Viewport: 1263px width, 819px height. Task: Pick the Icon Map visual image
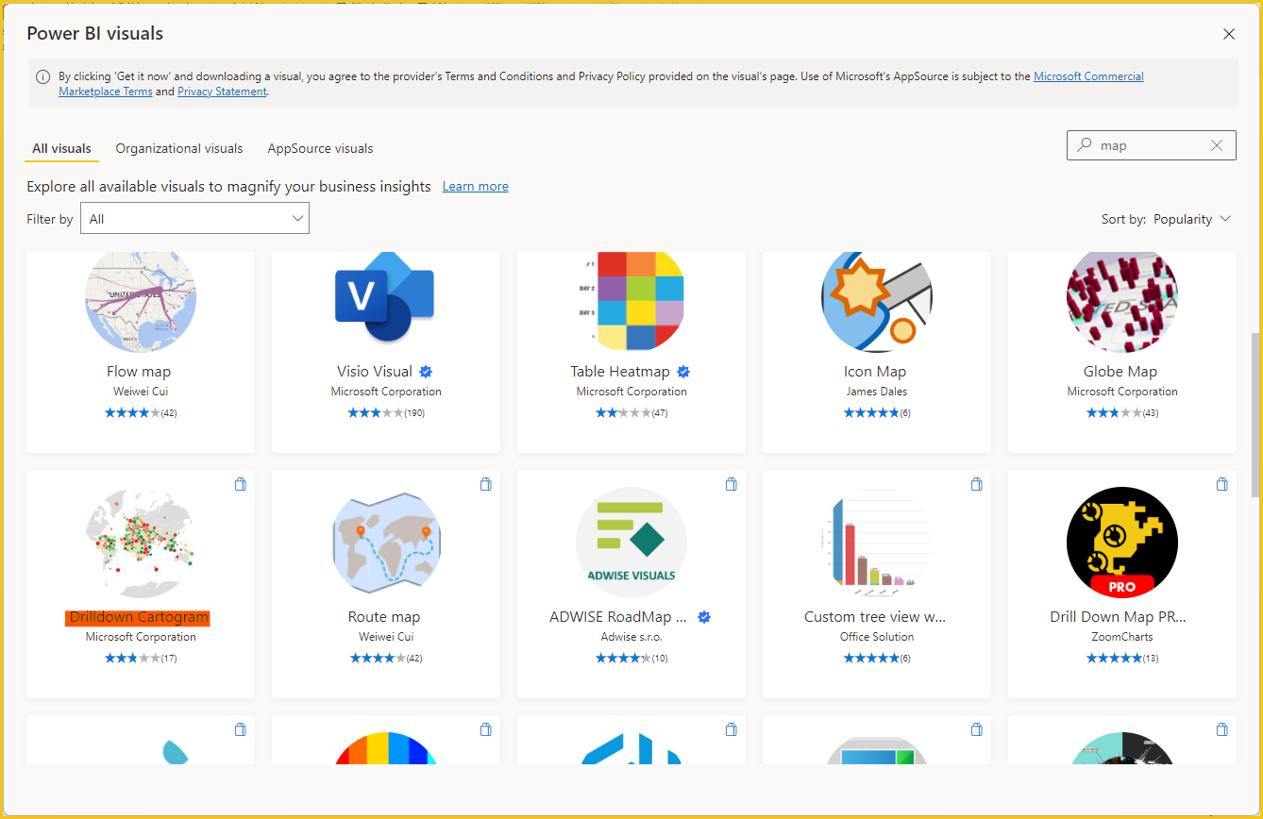pos(877,302)
